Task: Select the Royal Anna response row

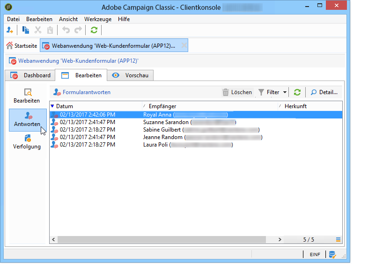Action: (x=196, y=115)
